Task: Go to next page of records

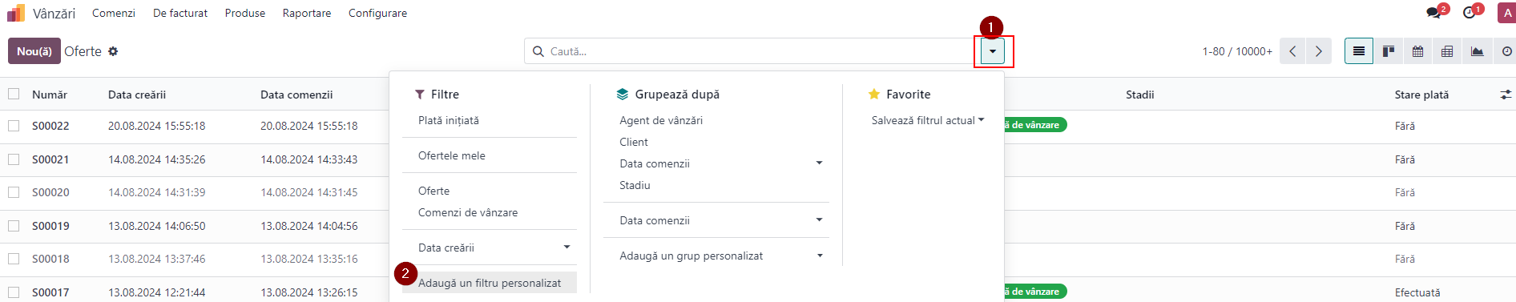Action: click(x=1319, y=51)
